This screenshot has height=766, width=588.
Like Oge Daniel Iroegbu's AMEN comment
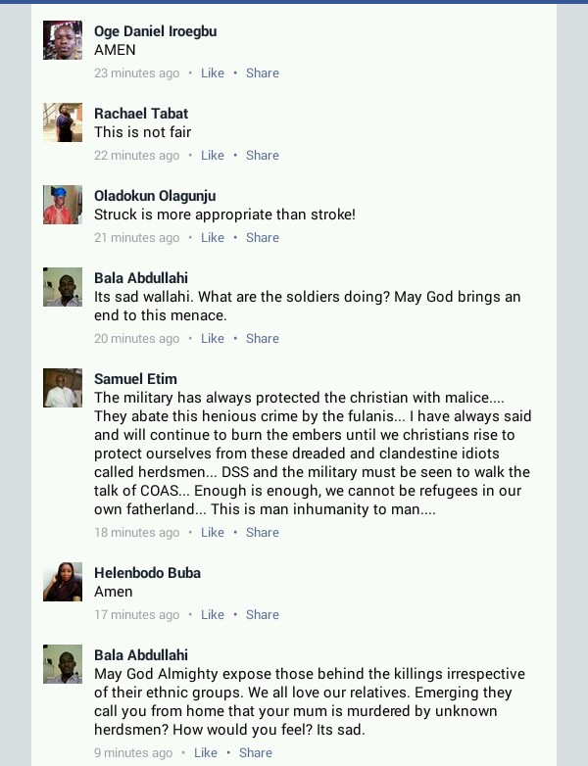pyautogui.click(x=213, y=72)
